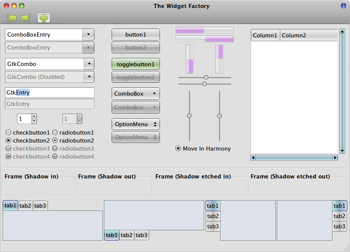Click the lower horizontal slider handle
Viewport: 350px width, 252px height.
pyautogui.click(x=205, y=84)
